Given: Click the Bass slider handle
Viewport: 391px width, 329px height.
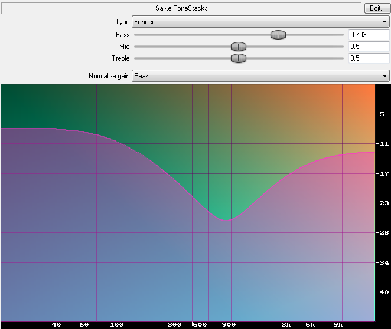Looking at the screenshot, I should coord(278,35).
